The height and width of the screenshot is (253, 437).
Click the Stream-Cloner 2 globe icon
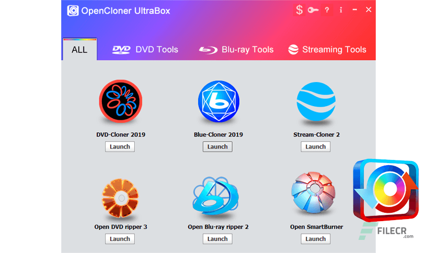(316, 101)
